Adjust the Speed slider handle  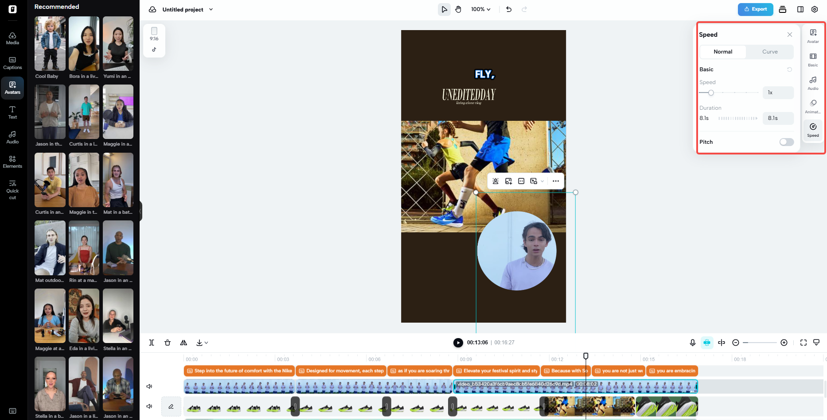pos(711,93)
